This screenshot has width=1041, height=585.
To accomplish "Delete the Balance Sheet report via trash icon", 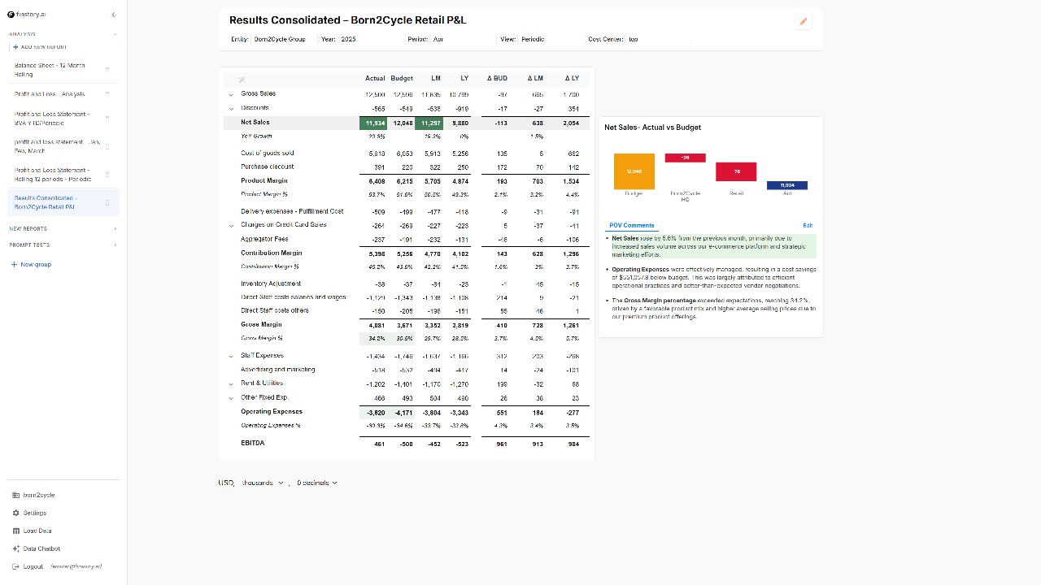I will (107, 70).
